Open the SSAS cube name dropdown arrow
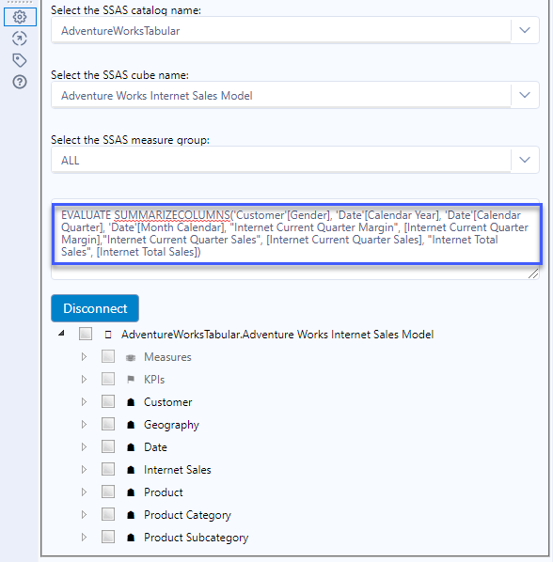Viewport: 553px width, 562px height. (525, 95)
